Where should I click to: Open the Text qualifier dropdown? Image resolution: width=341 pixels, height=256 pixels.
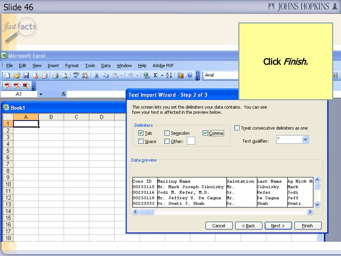click(305, 139)
